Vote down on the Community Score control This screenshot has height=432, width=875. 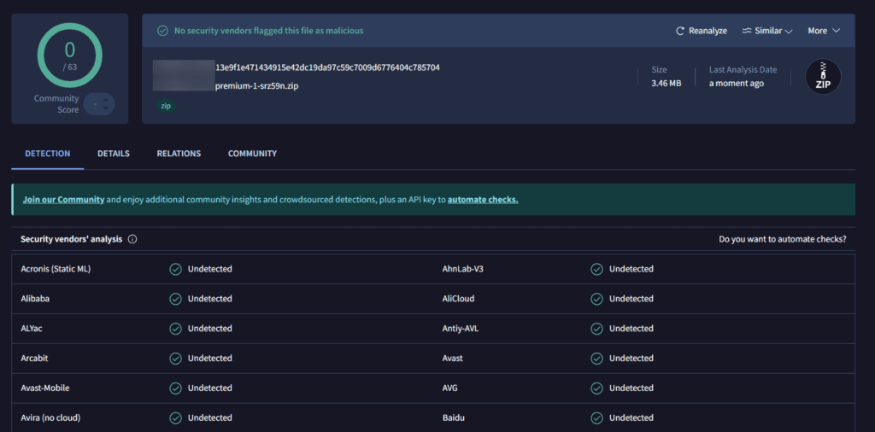pos(107,108)
